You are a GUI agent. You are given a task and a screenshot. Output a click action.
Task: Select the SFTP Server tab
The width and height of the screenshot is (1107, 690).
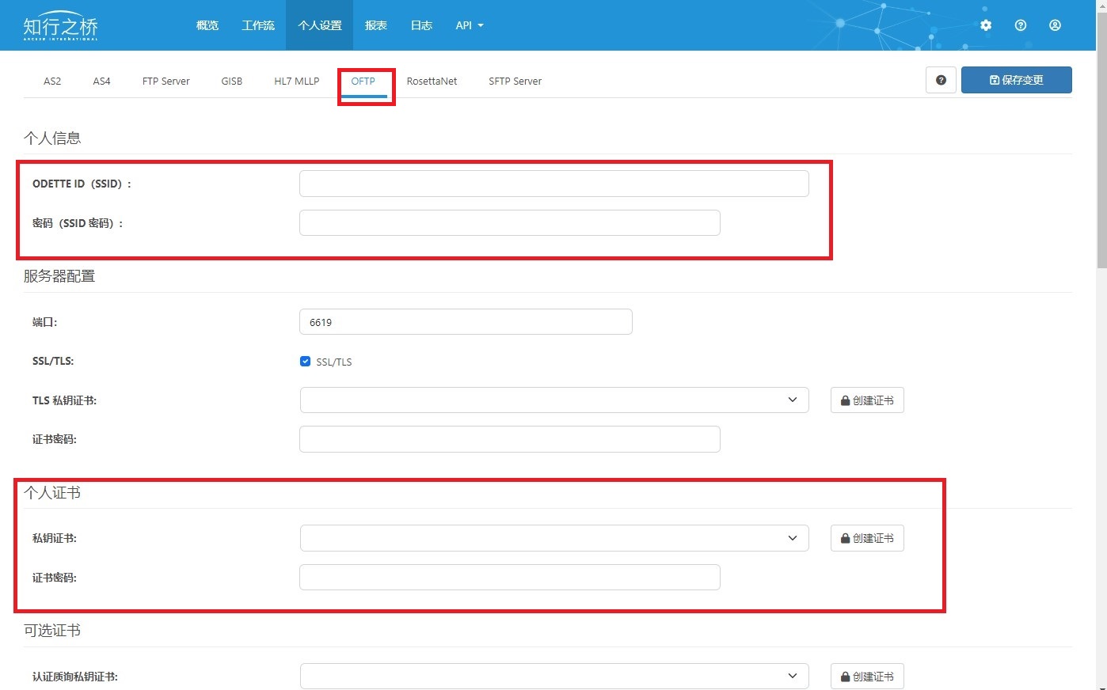point(515,81)
